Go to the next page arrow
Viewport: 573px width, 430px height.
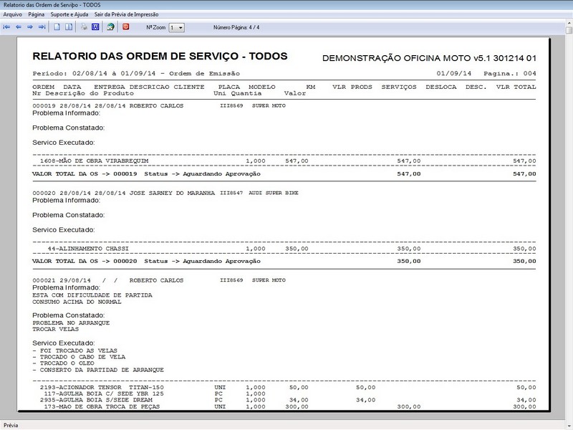coord(30,27)
